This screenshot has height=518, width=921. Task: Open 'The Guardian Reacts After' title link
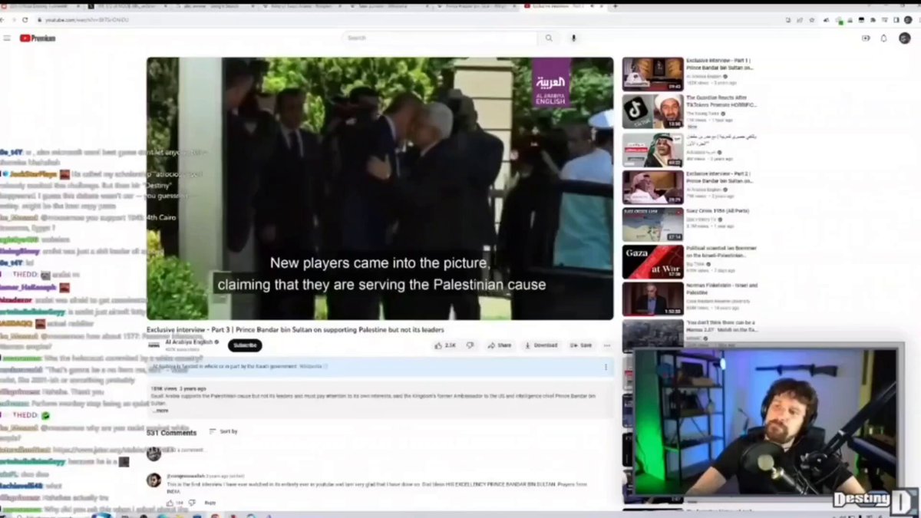(x=721, y=102)
